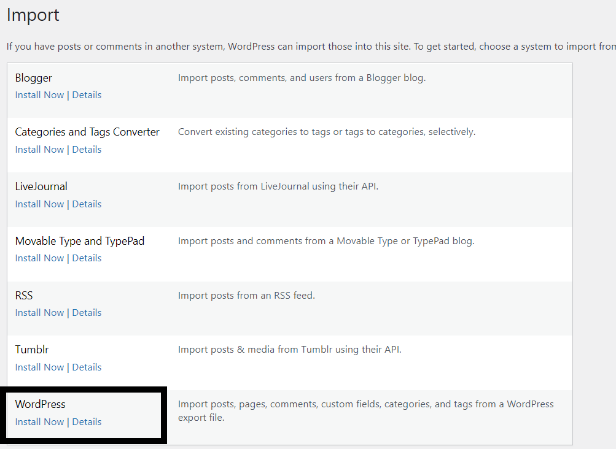Install the Categories and Tags Converter

pos(39,150)
